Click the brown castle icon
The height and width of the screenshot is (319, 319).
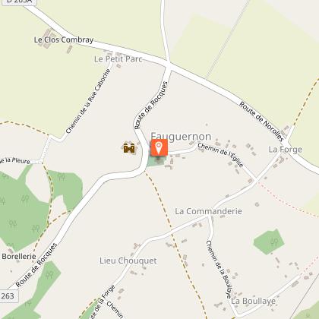(x=129, y=147)
